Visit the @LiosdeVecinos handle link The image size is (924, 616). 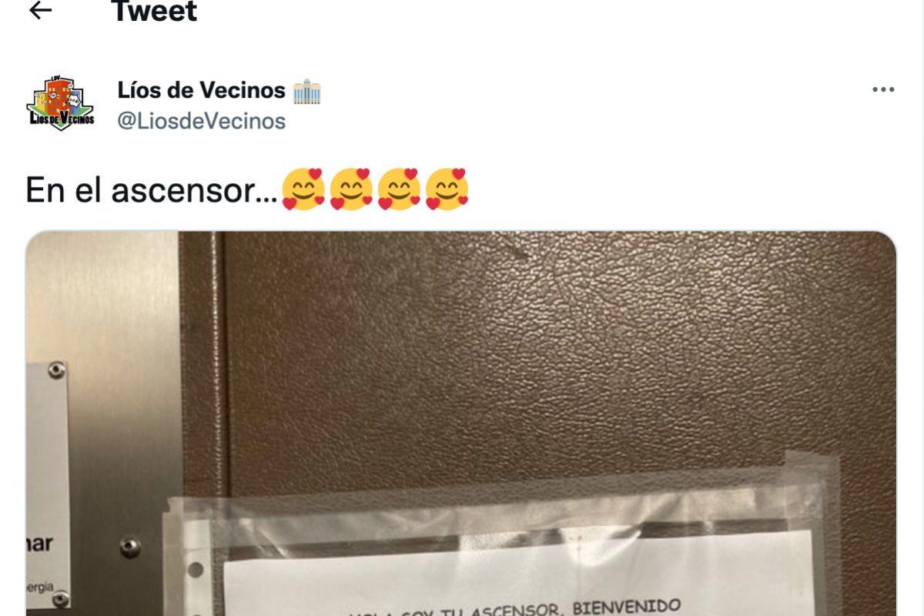pos(201,121)
